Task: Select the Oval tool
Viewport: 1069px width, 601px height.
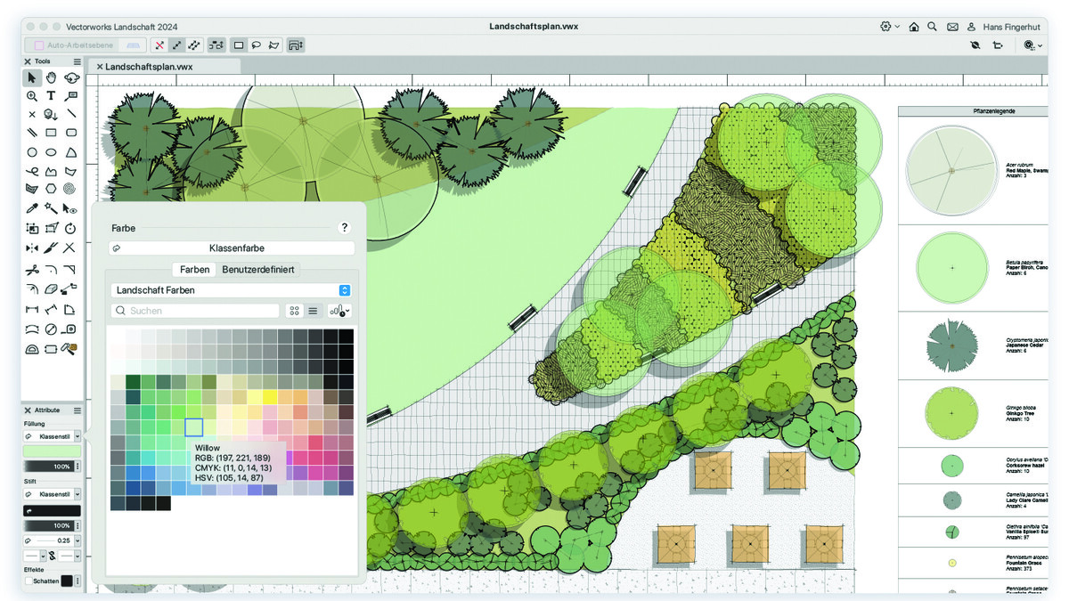Action: pyautogui.click(x=52, y=152)
